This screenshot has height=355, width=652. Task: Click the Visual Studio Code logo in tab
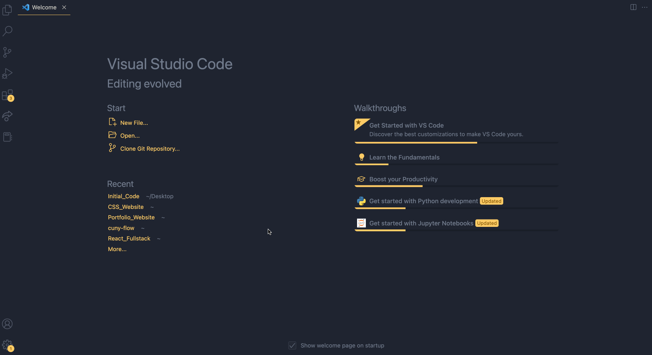click(x=26, y=7)
